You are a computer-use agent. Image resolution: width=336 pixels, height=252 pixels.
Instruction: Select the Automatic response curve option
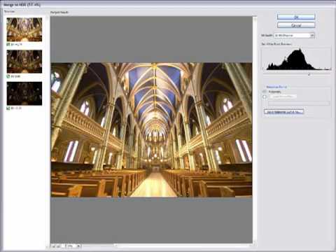tap(265, 92)
